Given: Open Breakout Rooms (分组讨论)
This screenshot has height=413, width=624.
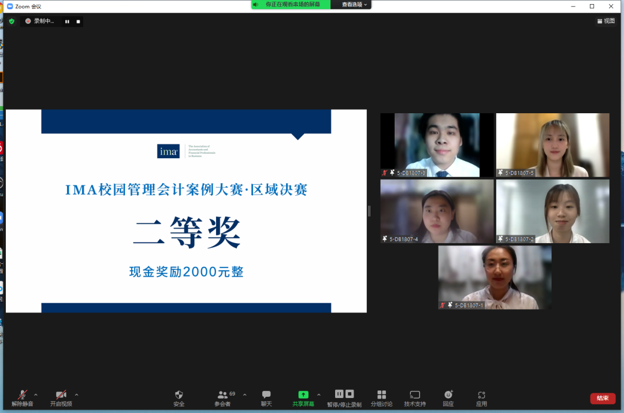Looking at the screenshot, I should (382, 398).
